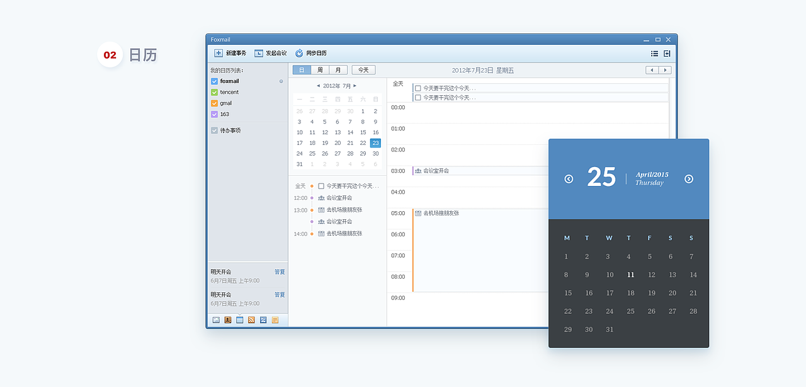Jump to today using the 今天 button

point(363,69)
